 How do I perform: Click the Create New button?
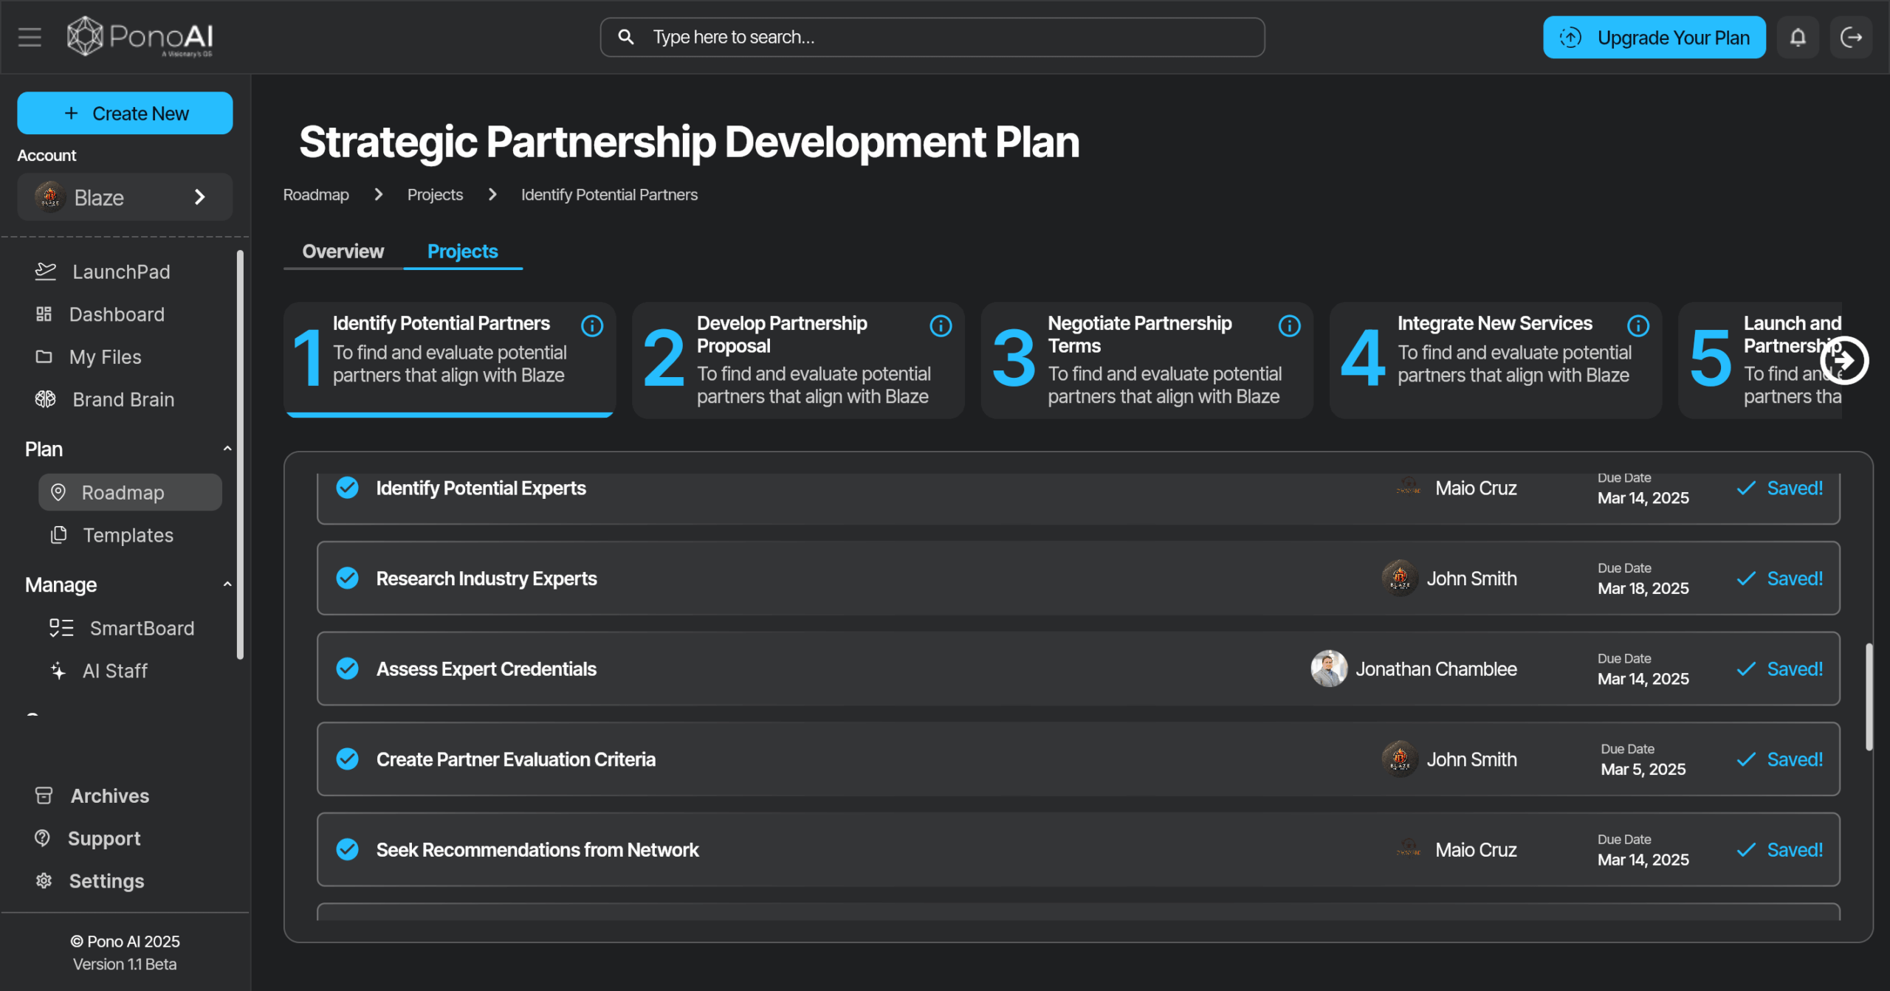click(x=125, y=113)
